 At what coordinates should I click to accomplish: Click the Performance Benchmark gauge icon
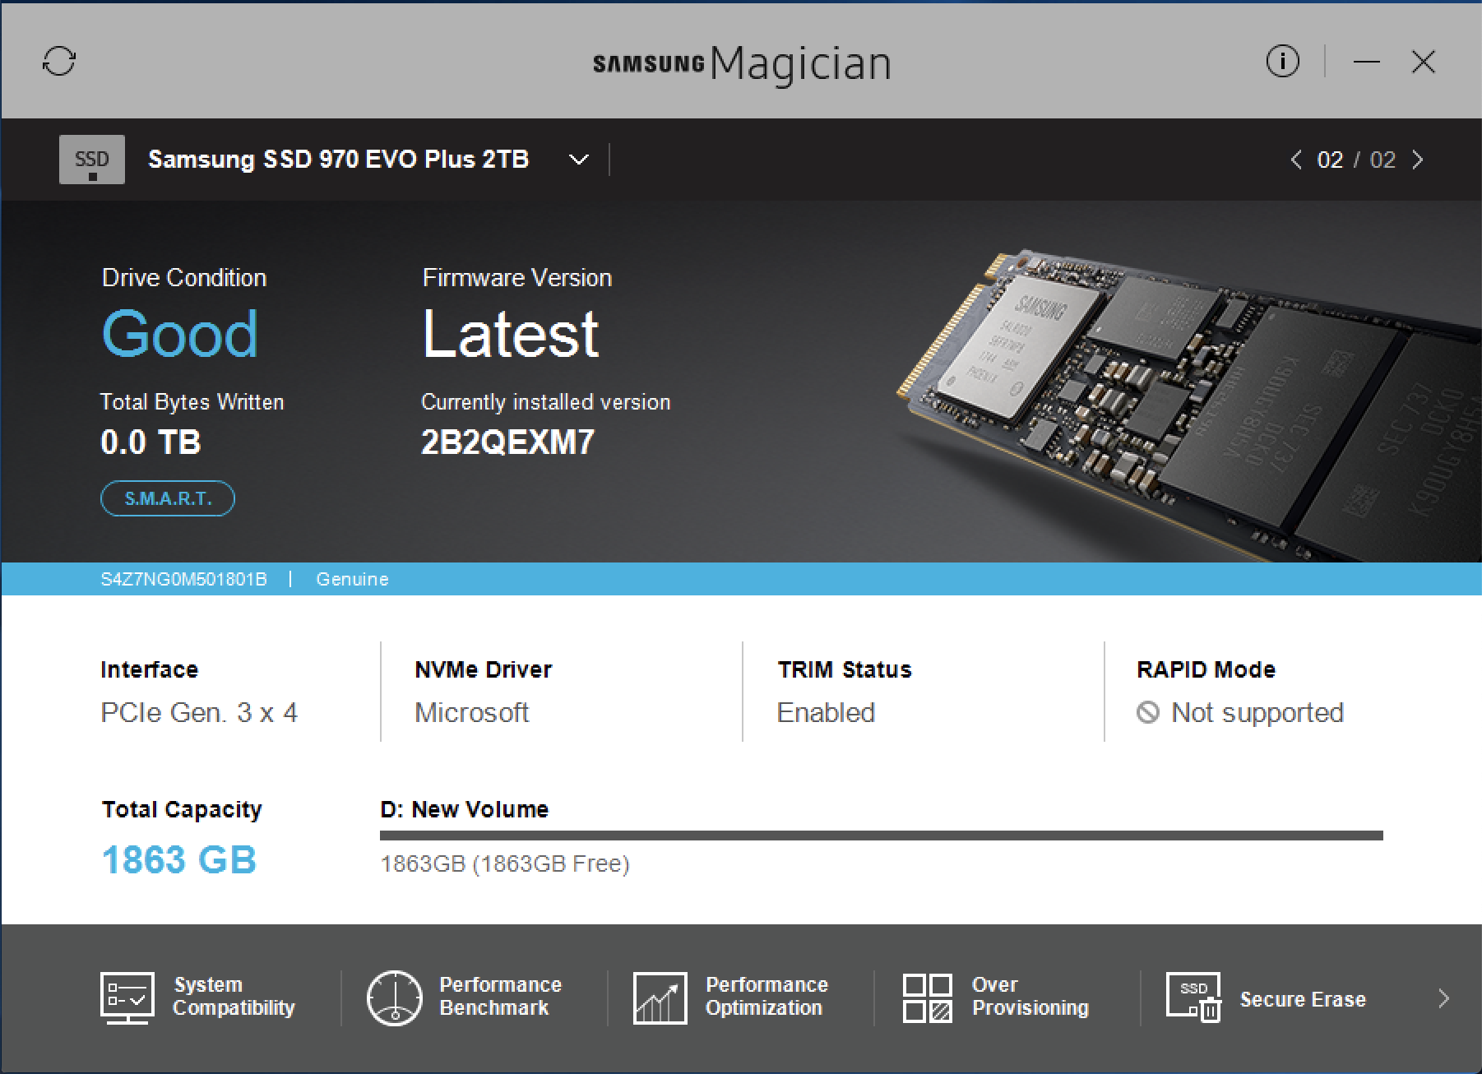coord(394,998)
